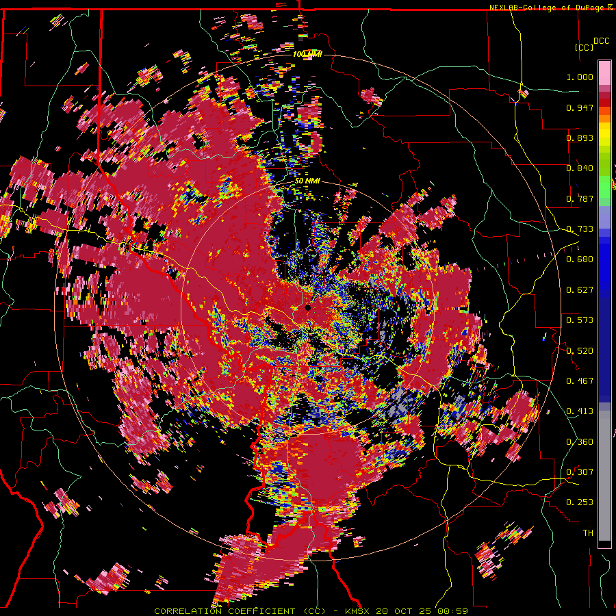Click the 50 NMI range ring label
This screenshot has width=616, height=616.
307,181
